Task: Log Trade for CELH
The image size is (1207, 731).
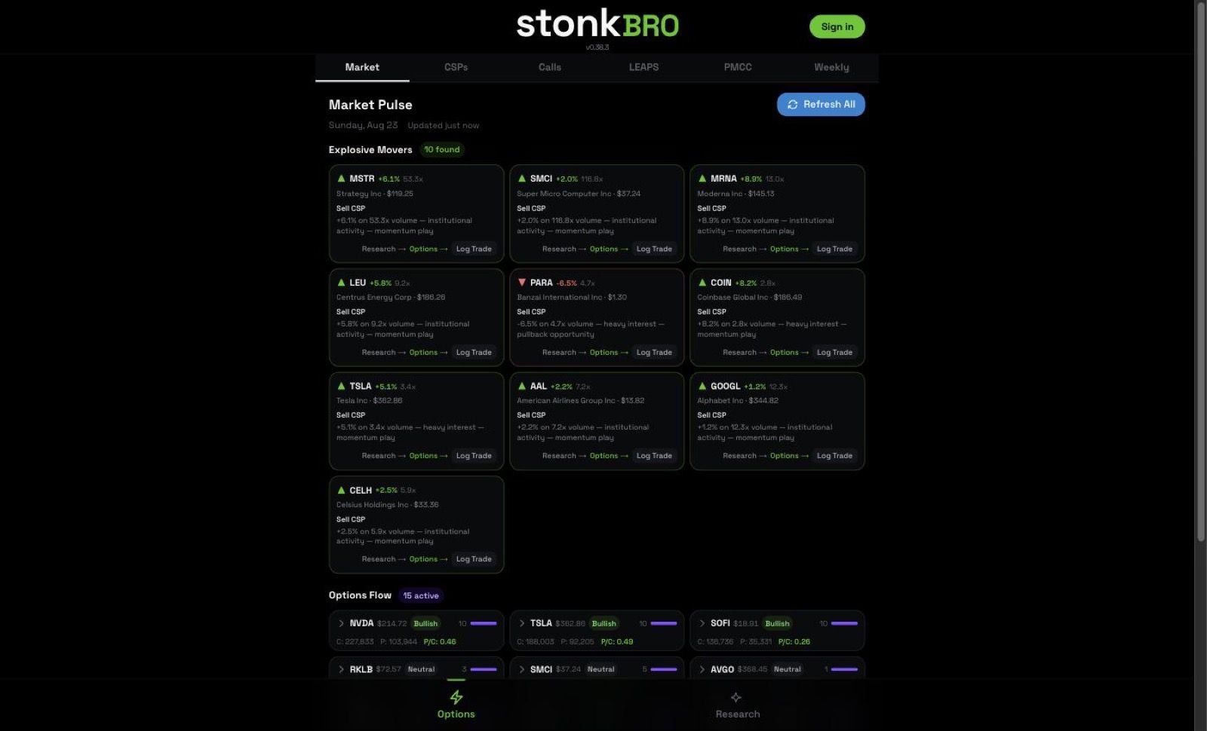Action: 474,559
